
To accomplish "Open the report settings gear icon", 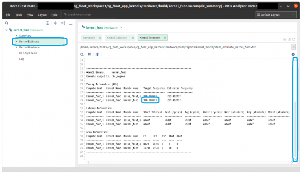I will pos(293,54).
